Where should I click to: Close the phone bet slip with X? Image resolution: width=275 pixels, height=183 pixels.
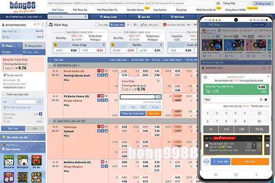point(268,76)
